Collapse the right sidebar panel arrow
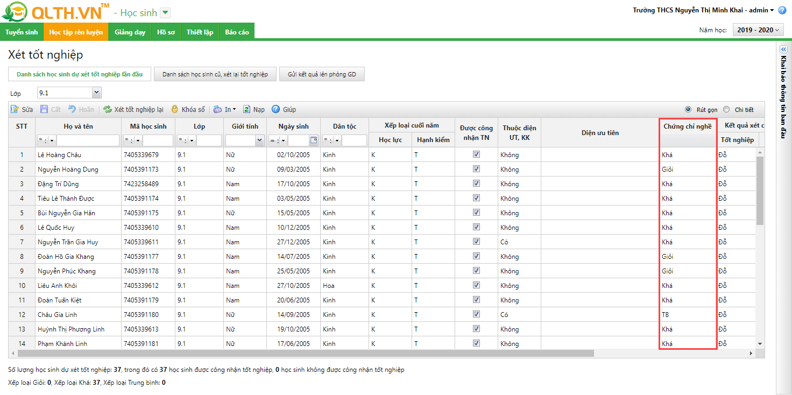This screenshot has height=395, width=792. [783, 49]
